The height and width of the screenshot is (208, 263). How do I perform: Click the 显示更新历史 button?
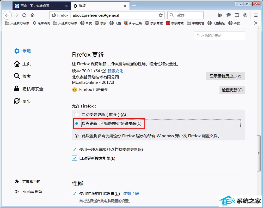coord(225,76)
